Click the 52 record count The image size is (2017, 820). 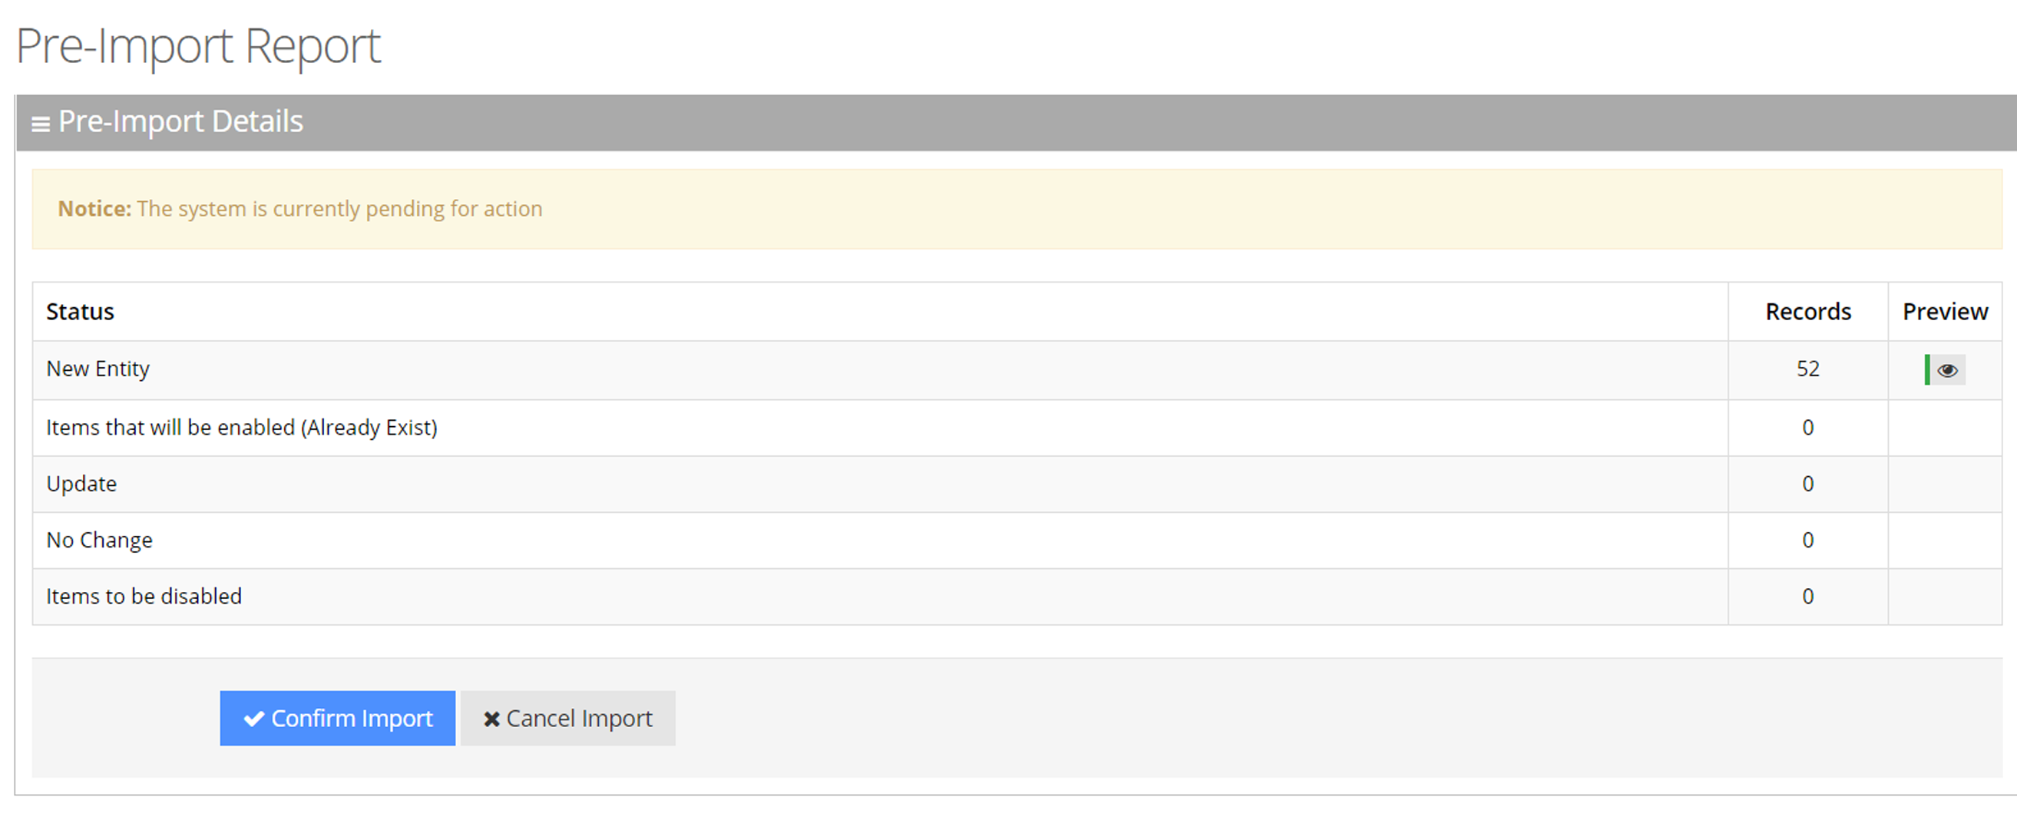tap(1807, 369)
